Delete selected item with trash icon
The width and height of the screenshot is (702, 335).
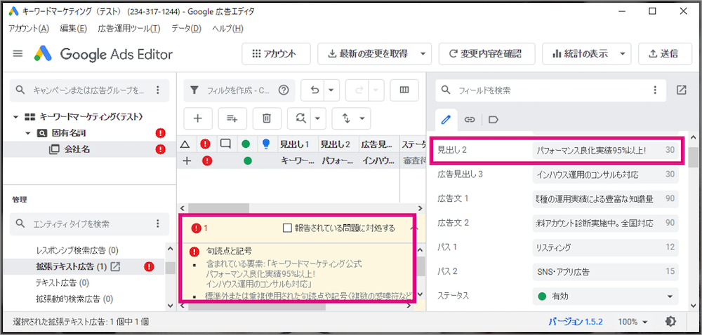coord(266,118)
